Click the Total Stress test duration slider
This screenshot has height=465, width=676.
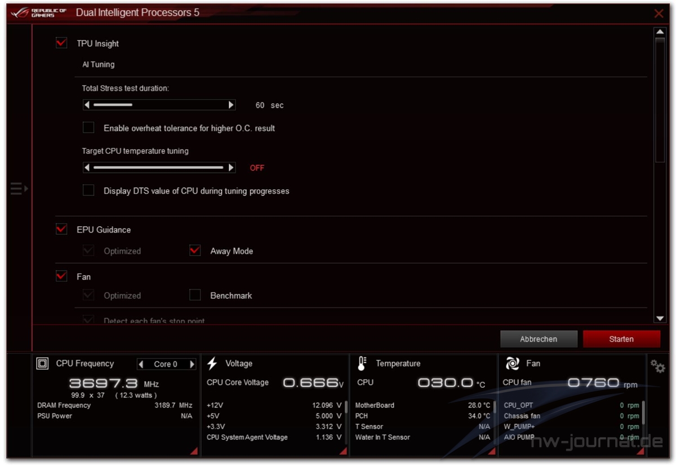159,105
